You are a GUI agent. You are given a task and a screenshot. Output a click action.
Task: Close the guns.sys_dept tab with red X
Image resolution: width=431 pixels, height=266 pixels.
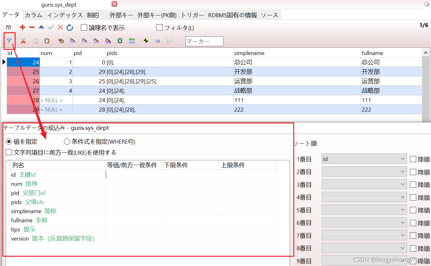coord(115,4)
